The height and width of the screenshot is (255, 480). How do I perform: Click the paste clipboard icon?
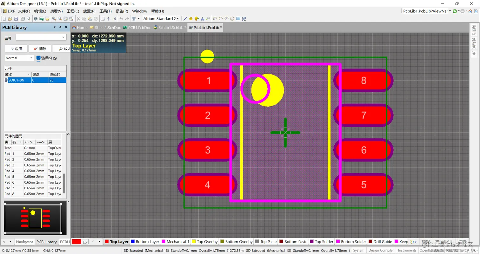click(x=90, y=19)
